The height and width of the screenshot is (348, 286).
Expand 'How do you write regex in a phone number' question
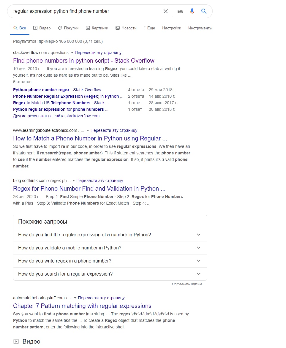[x=110, y=261]
